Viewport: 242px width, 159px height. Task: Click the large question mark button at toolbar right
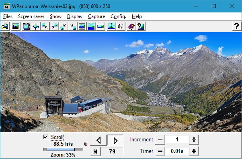237,26
